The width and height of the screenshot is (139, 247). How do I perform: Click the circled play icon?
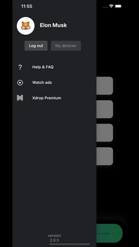20,83
